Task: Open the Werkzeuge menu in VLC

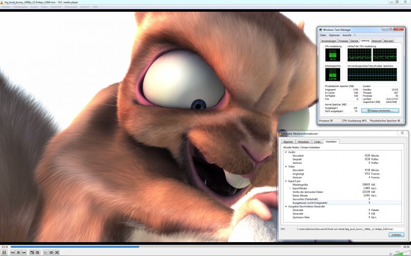Action: coord(71,7)
